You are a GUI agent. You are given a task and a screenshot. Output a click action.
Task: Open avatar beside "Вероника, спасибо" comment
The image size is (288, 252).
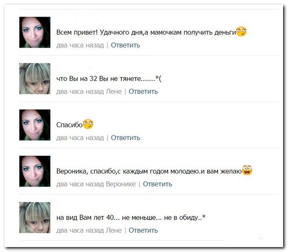(x=35, y=171)
